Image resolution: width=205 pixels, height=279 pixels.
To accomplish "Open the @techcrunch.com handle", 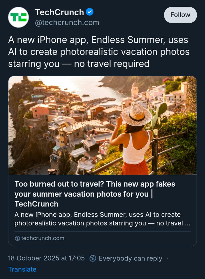I will click(x=67, y=23).
